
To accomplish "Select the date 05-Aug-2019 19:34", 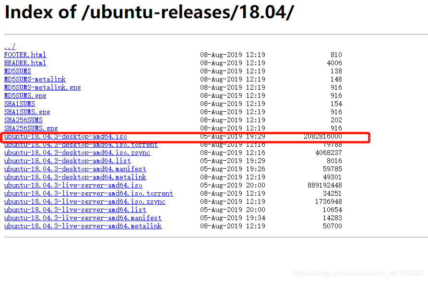I will coord(233,218).
